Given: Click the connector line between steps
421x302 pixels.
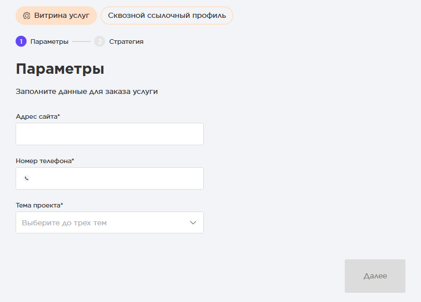Looking at the screenshot, I should coord(81,41).
